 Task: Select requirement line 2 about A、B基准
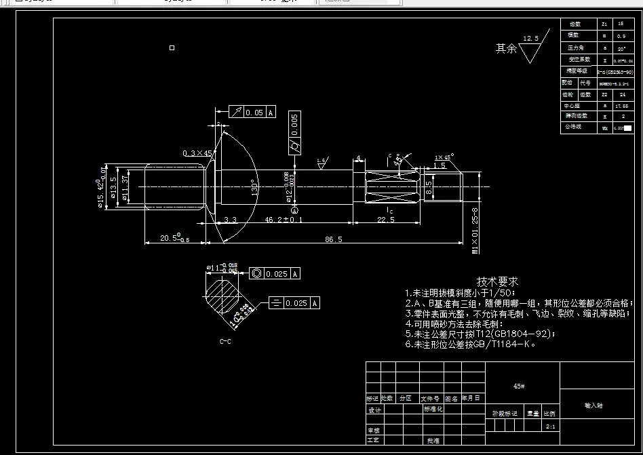coord(519,303)
